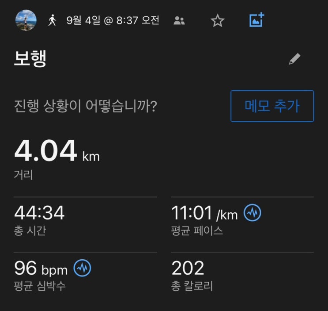Screen dimensions: 328x311
Task: Tap the 메모 추가 button
Action: (272, 106)
